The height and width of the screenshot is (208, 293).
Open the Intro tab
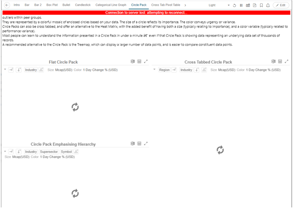pos(17,5)
